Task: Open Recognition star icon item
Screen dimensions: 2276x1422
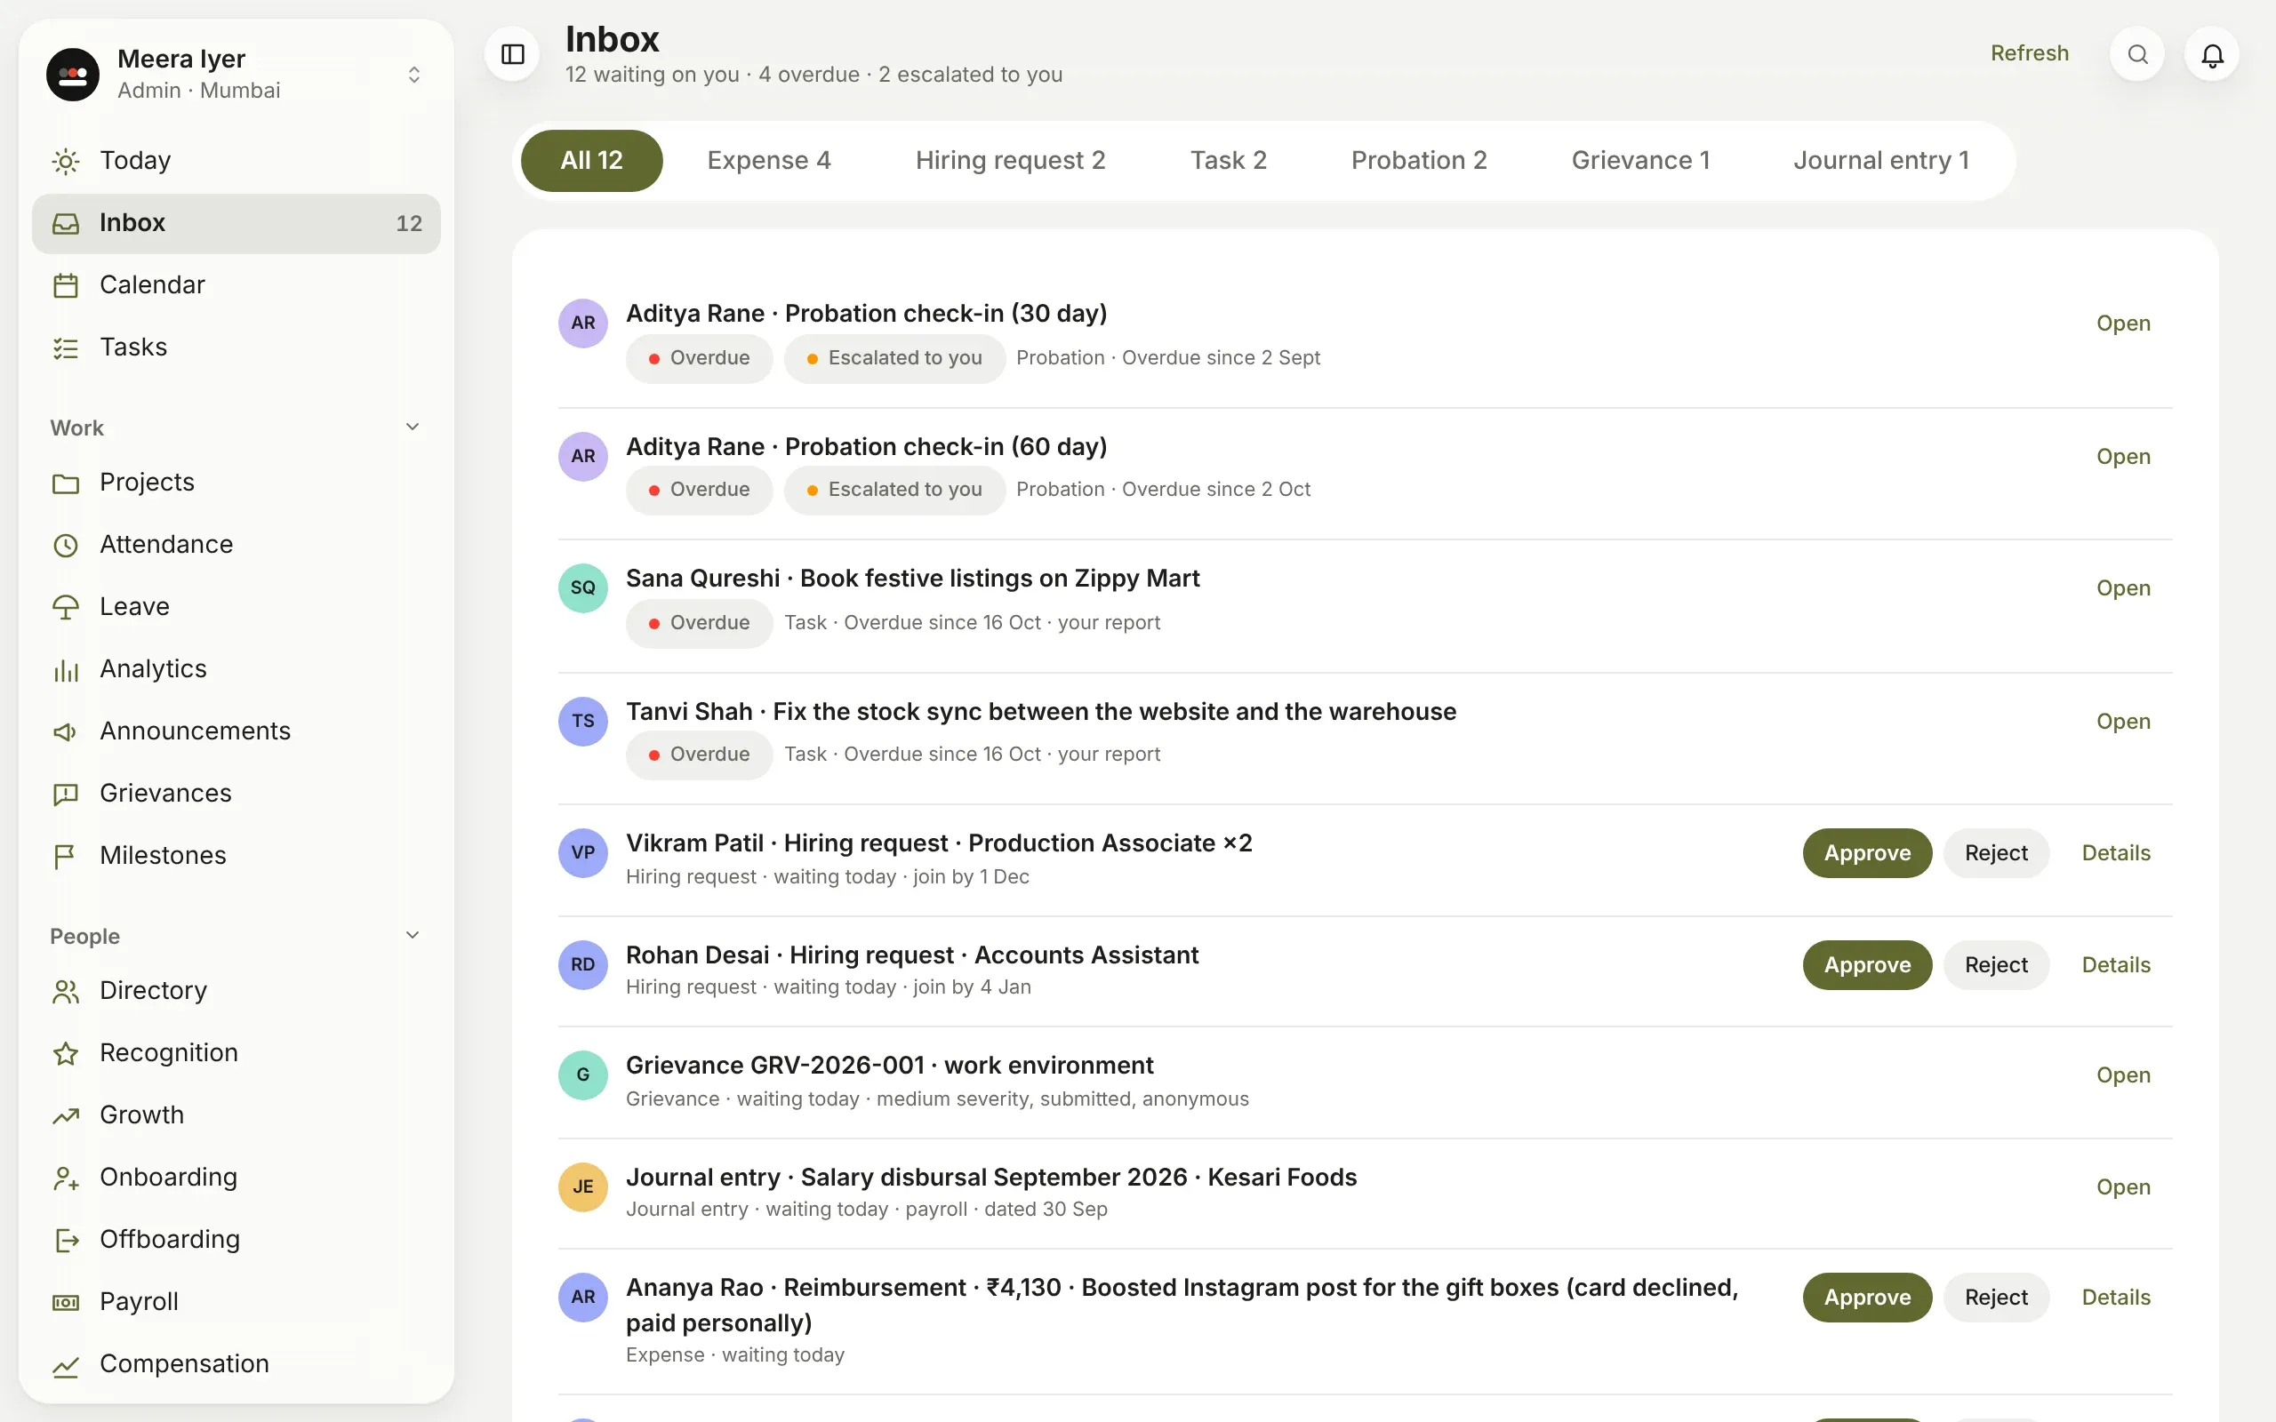Action: point(66,1052)
